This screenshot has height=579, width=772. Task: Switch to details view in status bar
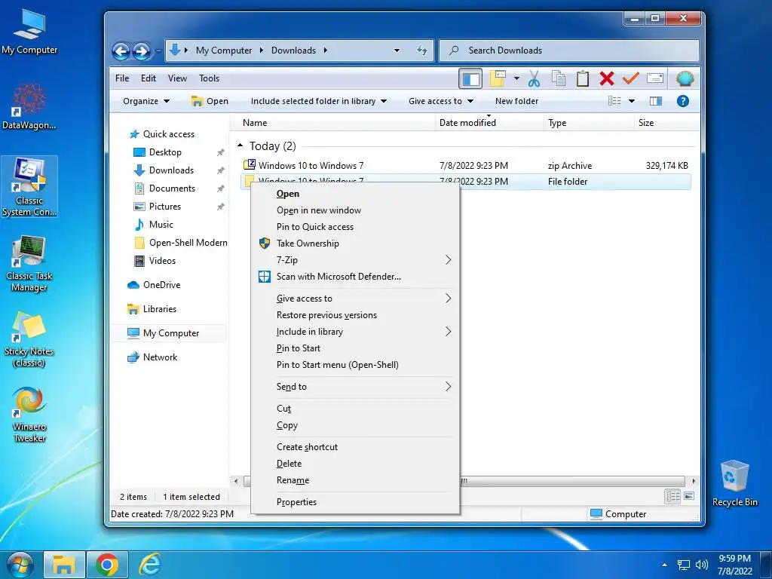click(672, 496)
